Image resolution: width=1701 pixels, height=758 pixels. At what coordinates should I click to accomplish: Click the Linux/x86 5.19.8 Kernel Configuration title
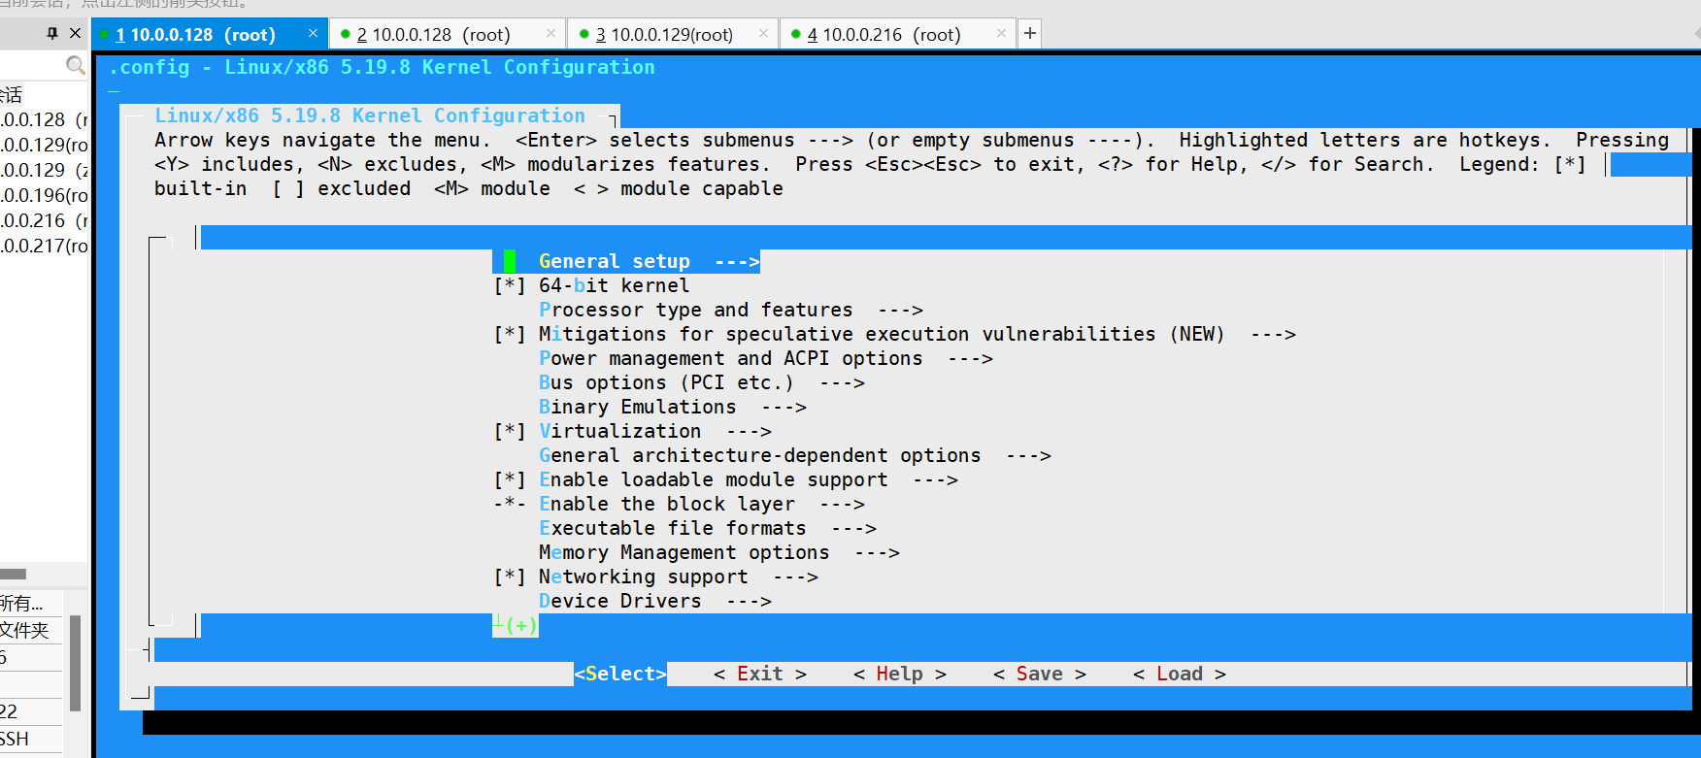point(370,115)
